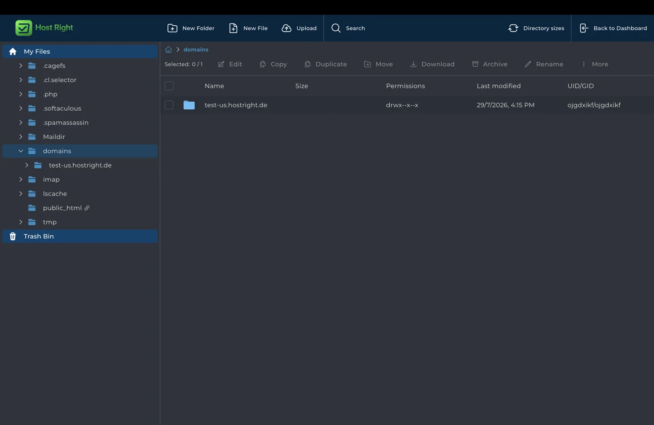654x425 pixels.
Task: Expand the lscache folder chevron
Action: coord(20,194)
